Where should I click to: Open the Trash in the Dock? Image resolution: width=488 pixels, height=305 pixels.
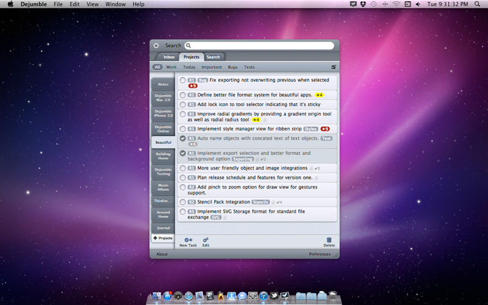point(332,295)
